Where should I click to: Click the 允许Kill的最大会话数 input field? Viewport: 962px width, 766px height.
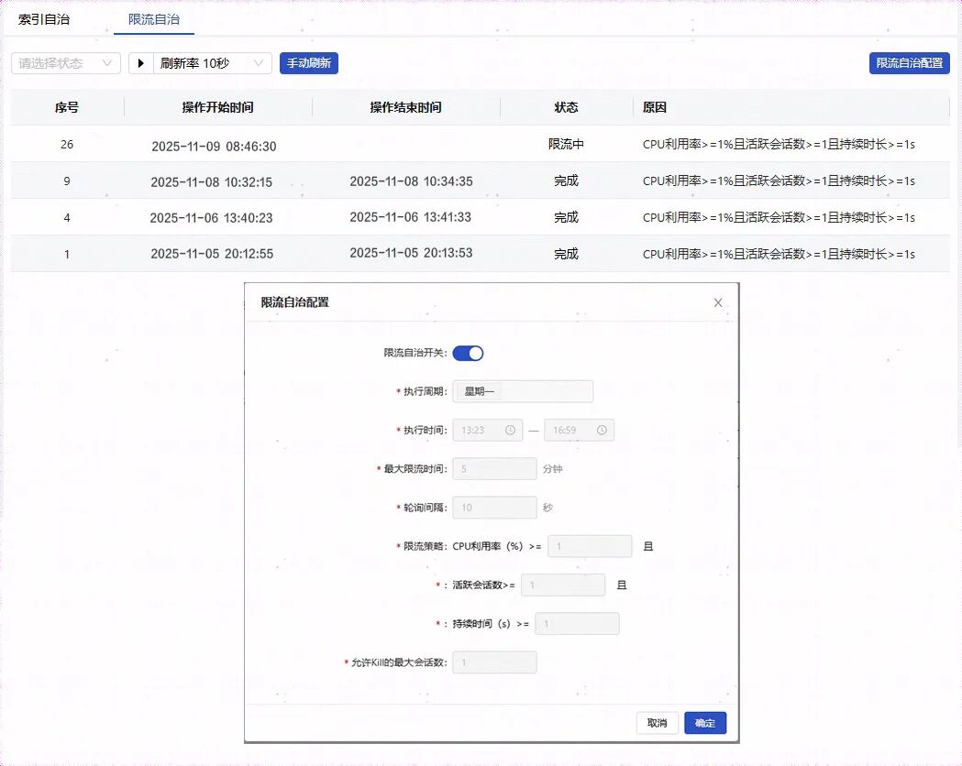point(494,662)
